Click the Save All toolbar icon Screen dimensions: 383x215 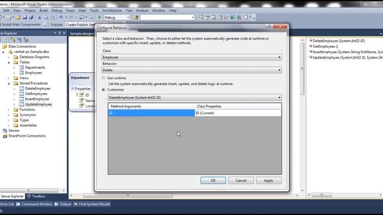pos(31,17)
